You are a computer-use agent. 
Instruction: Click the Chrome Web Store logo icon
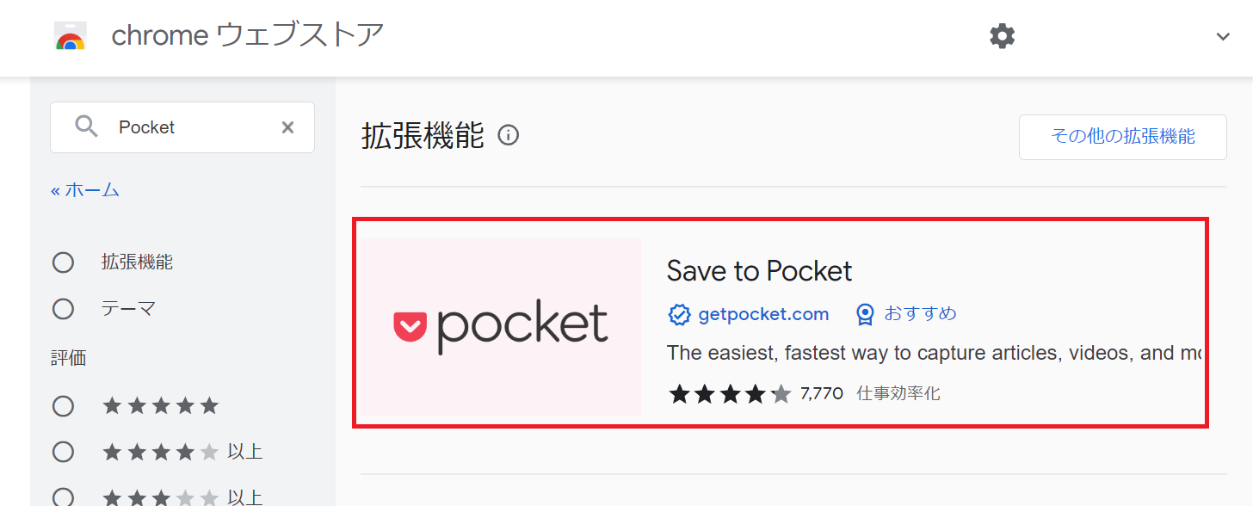pyautogui.click(x=71, y=36)
